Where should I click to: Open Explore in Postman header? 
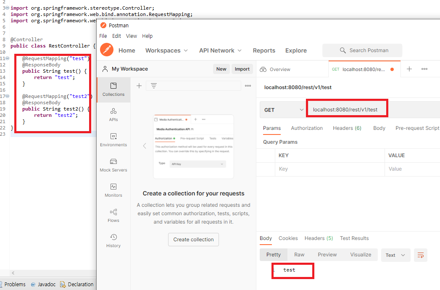pos(296,50)
